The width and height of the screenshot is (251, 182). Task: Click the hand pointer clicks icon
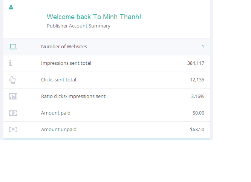click(x=12, y=80)
